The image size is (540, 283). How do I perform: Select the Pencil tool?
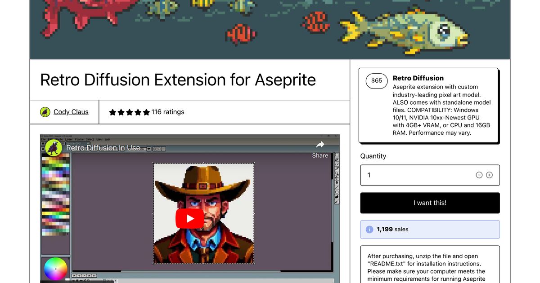[x=337, y=159]
